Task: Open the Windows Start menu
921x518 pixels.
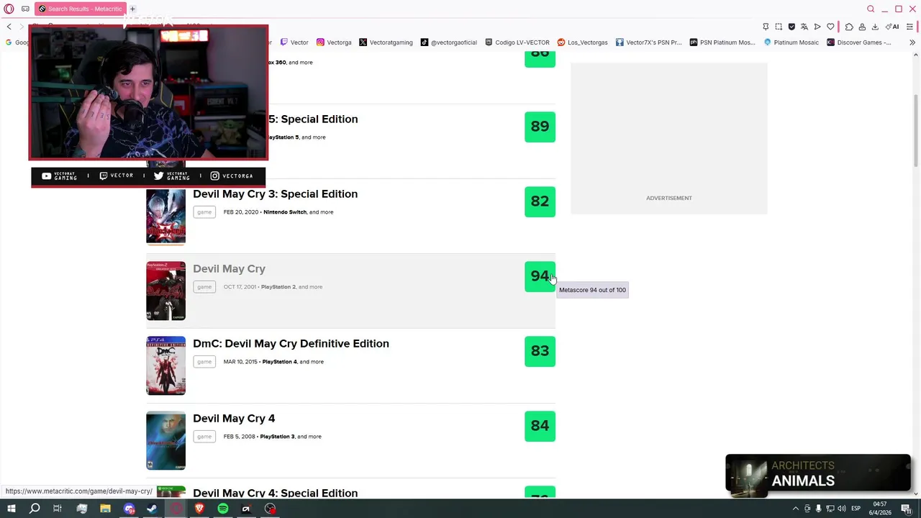Action: [11, 509]
